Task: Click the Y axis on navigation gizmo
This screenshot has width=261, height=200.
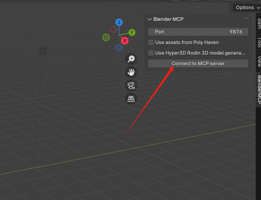Action: [x=132, y=32]
